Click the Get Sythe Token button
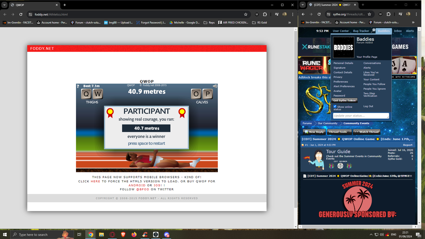The height and width of the screenshot is (239, 425). [x=344, y=100]
